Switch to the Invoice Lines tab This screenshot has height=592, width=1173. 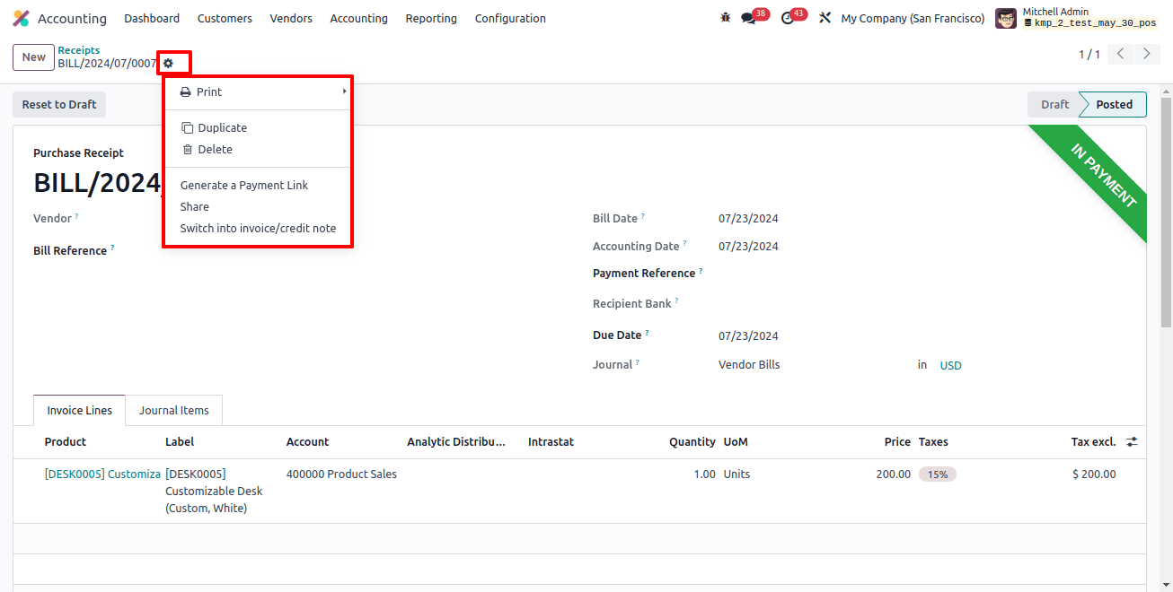[80, 410]
